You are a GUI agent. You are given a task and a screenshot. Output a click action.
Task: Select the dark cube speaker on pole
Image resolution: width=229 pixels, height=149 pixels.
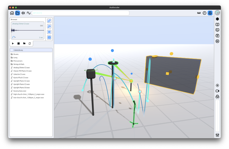(x=91, y=74)
